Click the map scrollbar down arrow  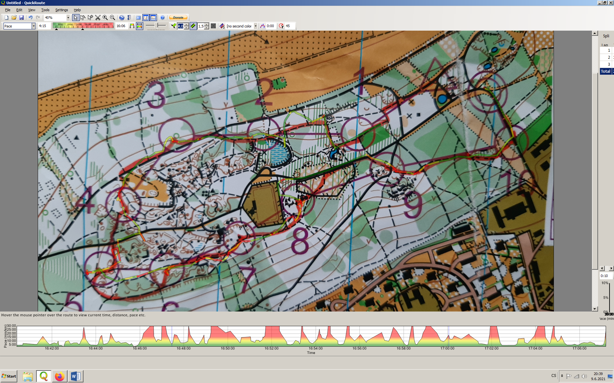[x=594, y=309]
